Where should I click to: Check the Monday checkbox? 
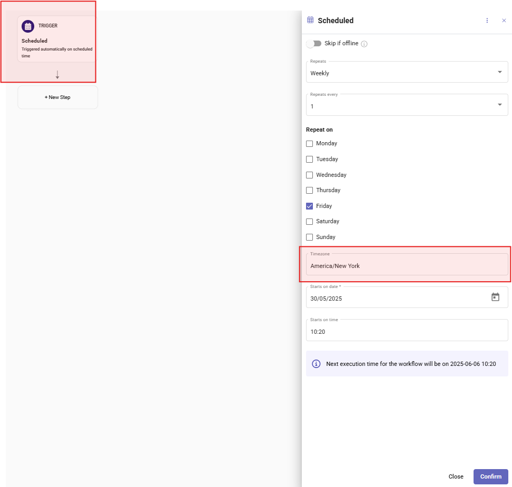[309, 144]
